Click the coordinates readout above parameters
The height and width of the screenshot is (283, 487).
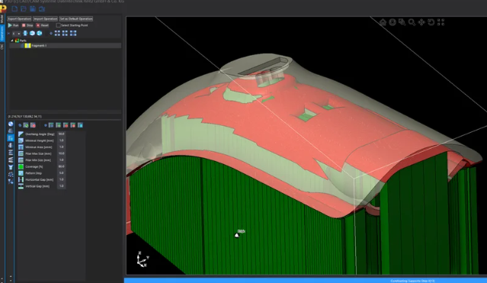(25, 116)
